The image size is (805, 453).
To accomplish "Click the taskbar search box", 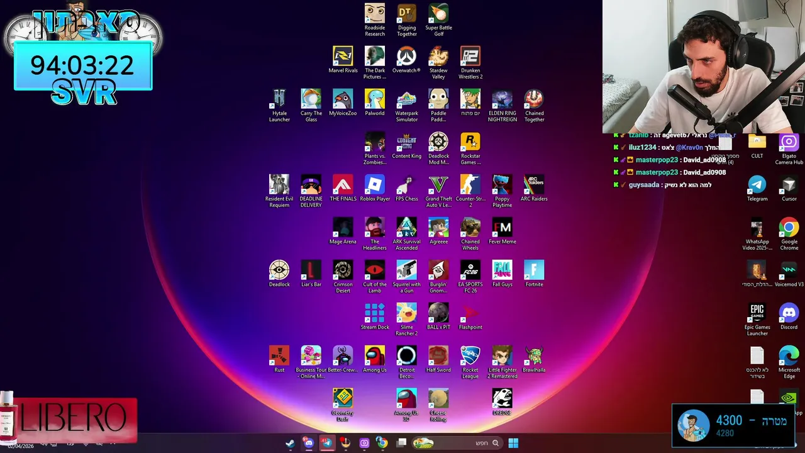I will (456, 443).
